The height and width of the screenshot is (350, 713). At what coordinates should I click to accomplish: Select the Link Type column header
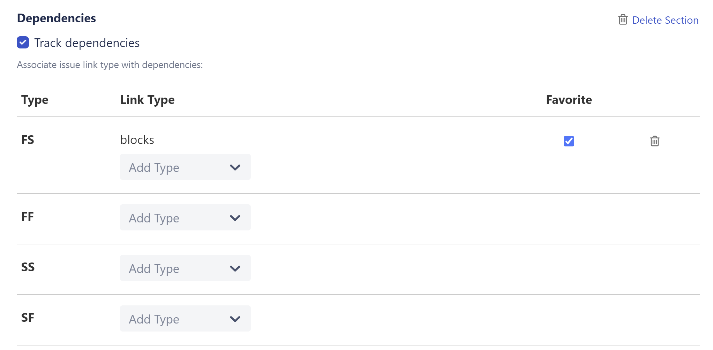[x=147, y=100]
